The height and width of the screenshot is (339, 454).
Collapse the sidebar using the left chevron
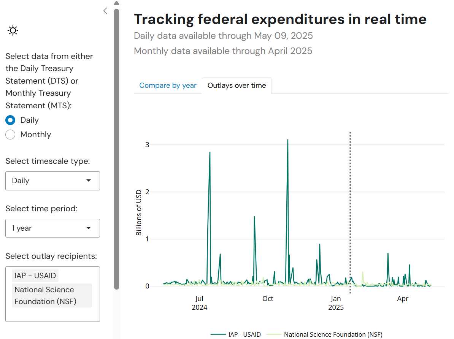(105, 11)
